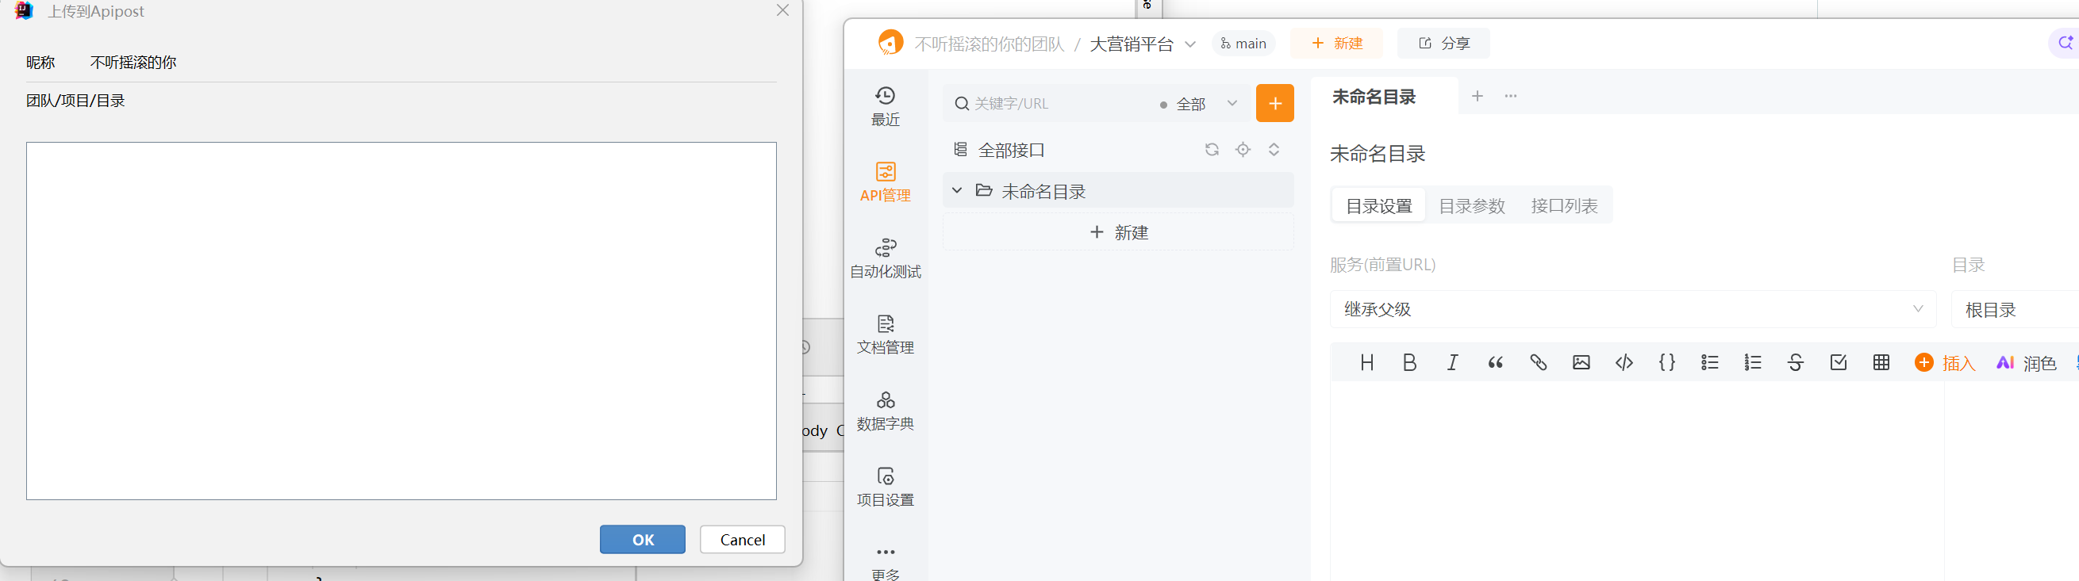2079x581 pixels.
Task: Open the 更多 (more) sidebar menu
Action: click(x=886, y=563)
